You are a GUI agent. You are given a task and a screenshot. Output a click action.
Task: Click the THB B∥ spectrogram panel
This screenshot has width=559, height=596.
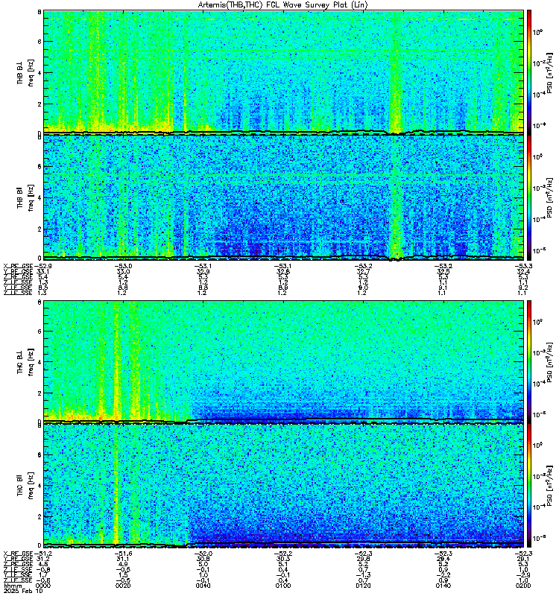pos(283,197)
